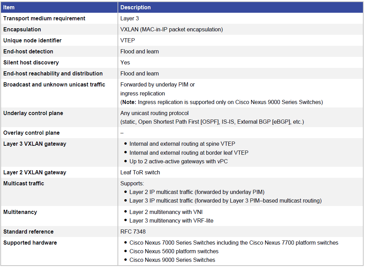Select the "Unique node identifier" label
The width and height of the screenshot is (365, 267).
32,40
